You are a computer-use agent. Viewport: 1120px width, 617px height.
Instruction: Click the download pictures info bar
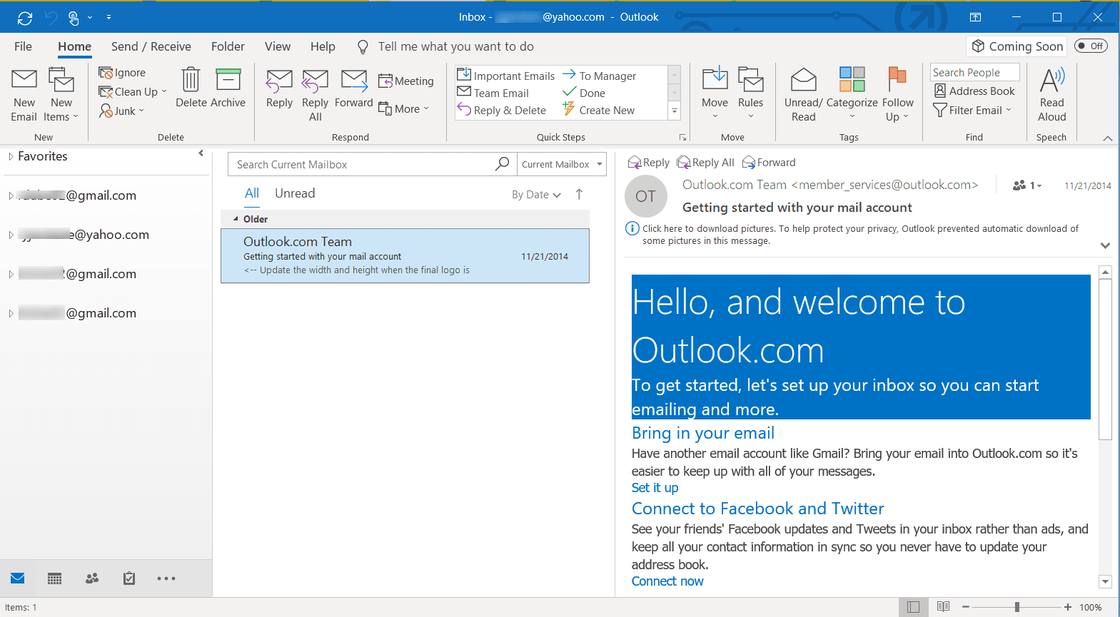click(x=860, y=235)
